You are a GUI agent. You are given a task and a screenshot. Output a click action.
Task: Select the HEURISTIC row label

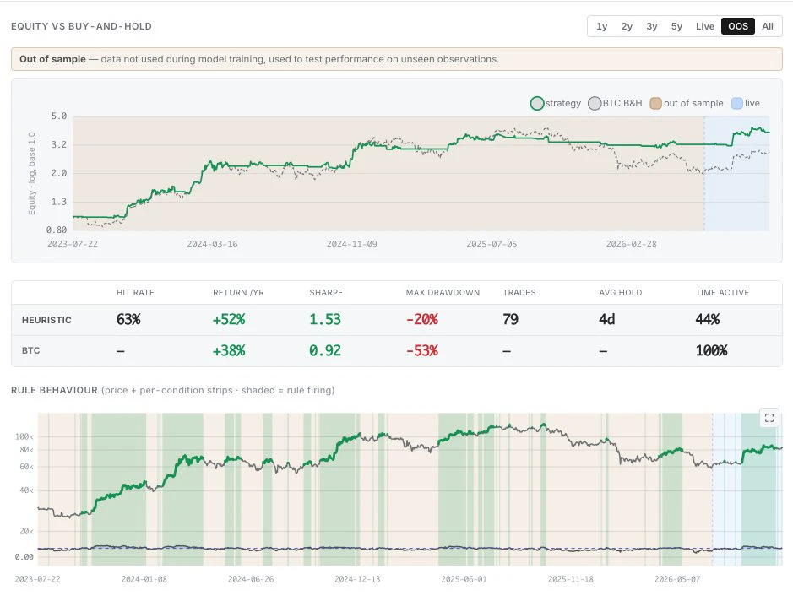[46, 320]
